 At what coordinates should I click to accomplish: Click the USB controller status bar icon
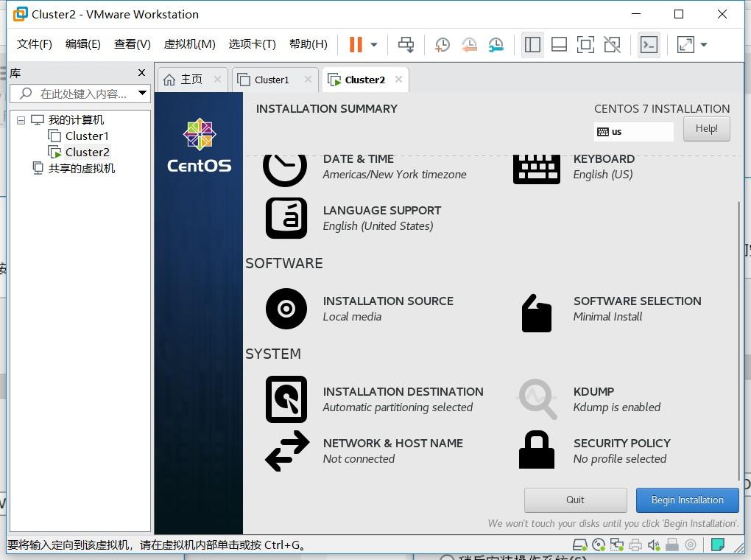click(672, 545)
